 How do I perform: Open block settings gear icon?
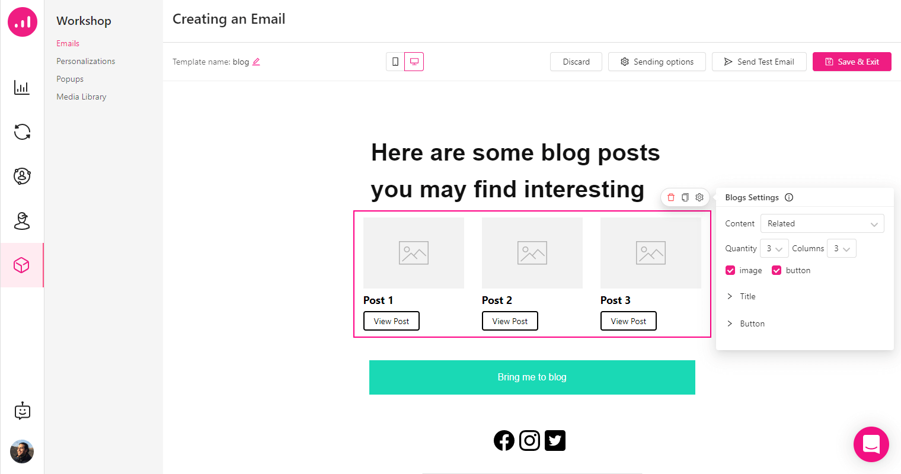pos(699,197)
